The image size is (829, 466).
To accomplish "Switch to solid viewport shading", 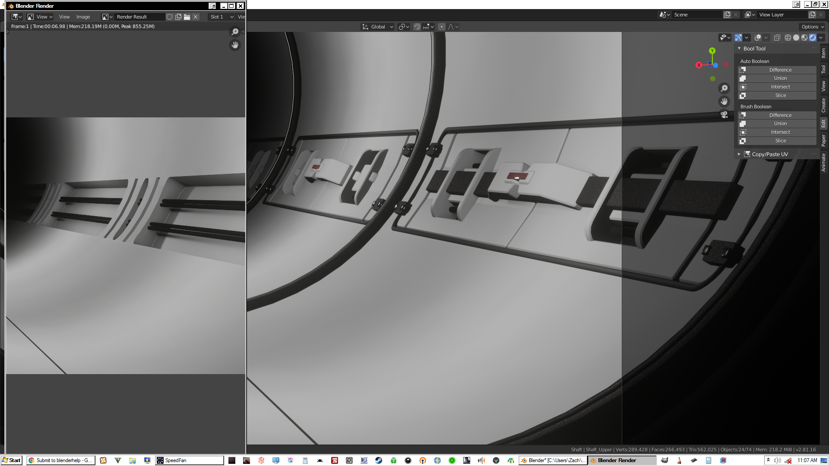I will pos(796,38).
